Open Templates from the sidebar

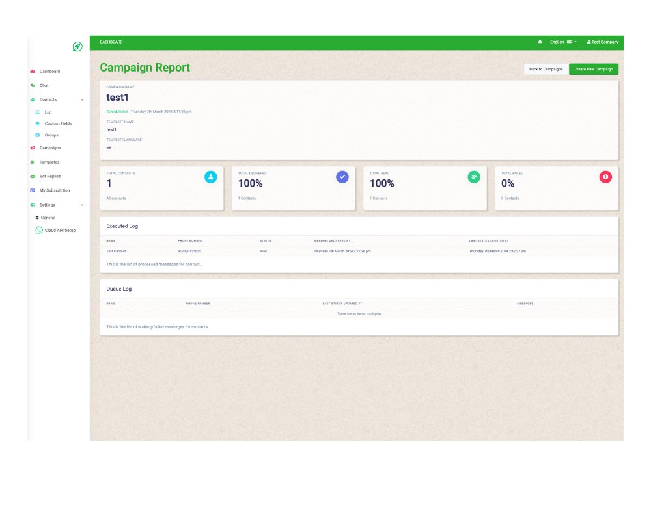[x=49, y=162]
